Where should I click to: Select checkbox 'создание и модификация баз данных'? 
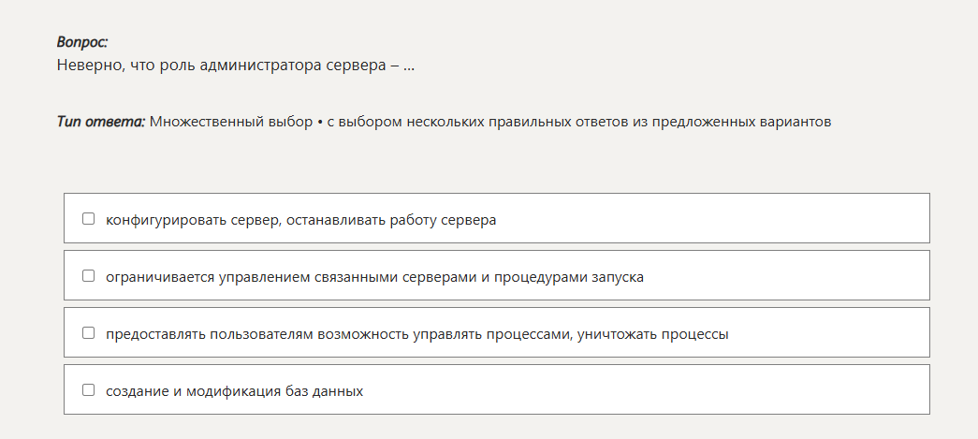tap(89, 390)
